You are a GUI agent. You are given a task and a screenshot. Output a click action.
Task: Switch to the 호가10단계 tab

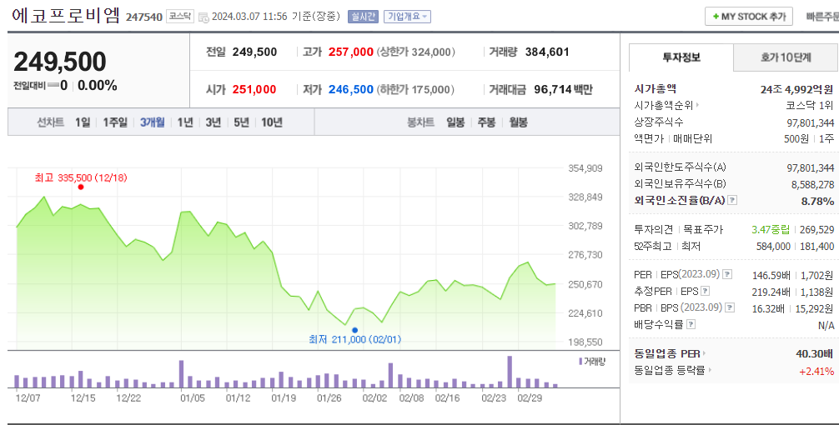[786, 57]
